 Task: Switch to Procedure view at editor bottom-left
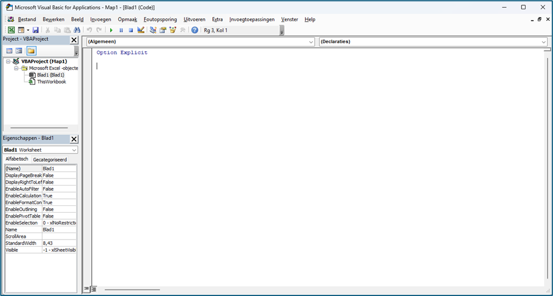86,289
